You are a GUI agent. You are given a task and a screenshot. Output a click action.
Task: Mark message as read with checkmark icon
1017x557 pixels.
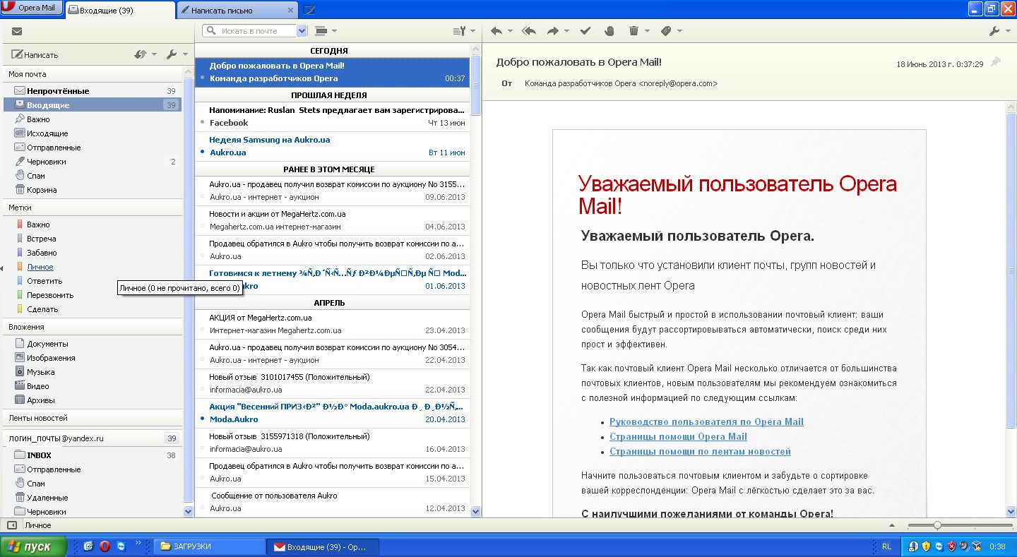coord(585,31)
